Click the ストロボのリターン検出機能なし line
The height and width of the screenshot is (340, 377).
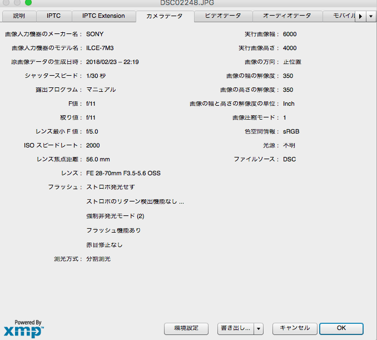pos(135,201)
